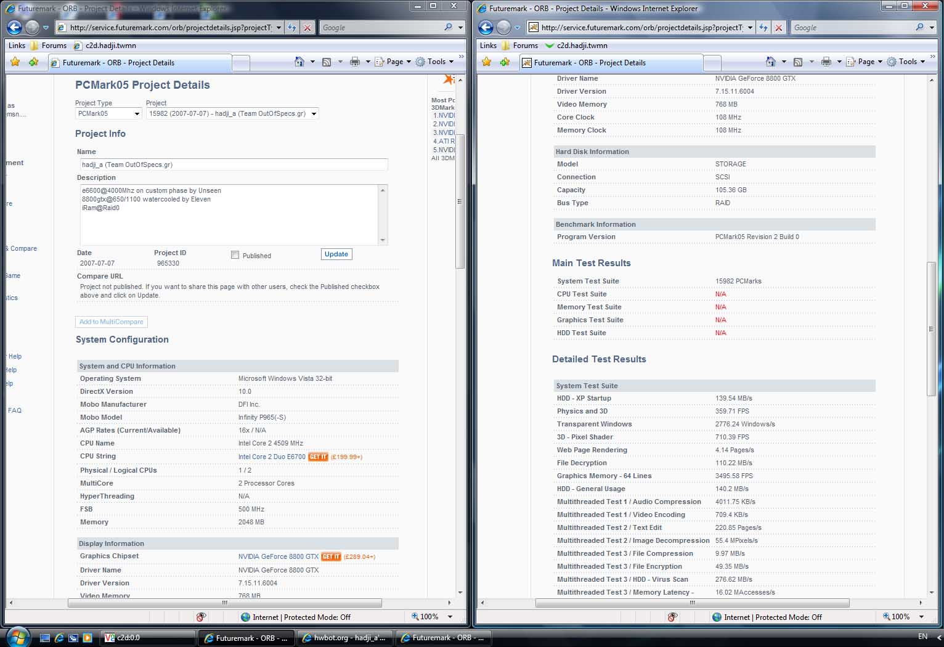This screenshot has width=944, height=647.
Task: Click Add to MultiCompare button
Action: tap(112, 322)
